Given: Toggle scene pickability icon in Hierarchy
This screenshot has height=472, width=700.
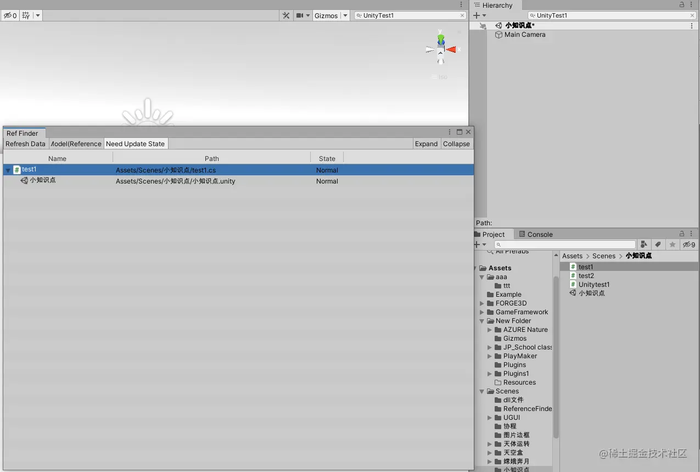Looking at the screenshot, I should (483, 25).
